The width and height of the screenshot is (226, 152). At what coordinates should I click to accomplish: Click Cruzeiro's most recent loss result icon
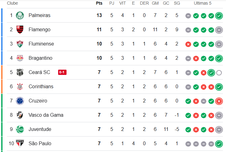tap(219, 101)
